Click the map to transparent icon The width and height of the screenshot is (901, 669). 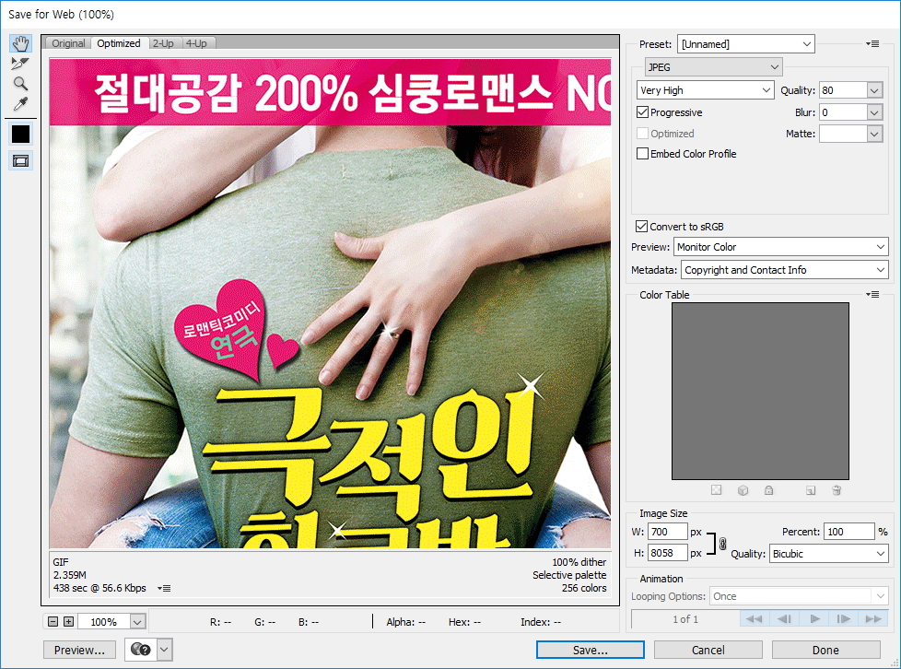coord(716,490)
